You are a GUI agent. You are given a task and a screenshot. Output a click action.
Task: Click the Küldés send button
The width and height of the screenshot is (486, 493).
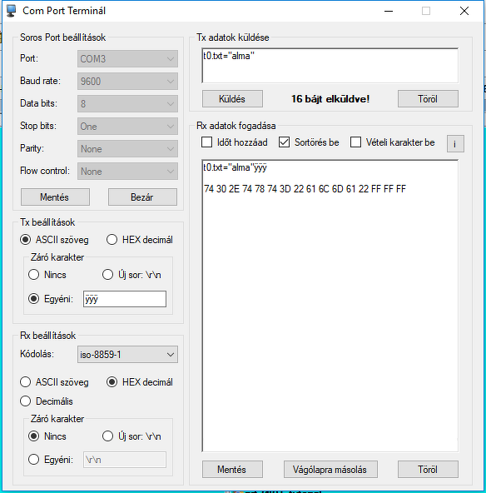click(232, 99)
